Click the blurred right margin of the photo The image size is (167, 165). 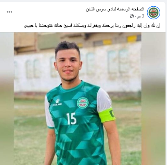click(154, 99)
